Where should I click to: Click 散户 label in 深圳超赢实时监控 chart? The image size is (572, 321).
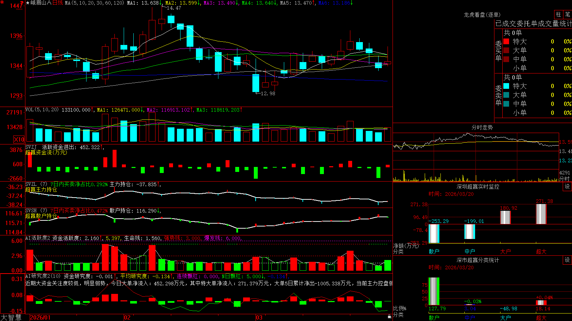tap(434, 251)
